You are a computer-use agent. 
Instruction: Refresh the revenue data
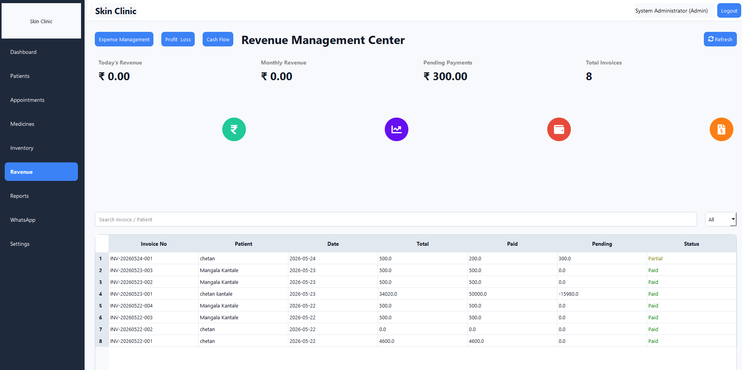[x=720, y=39]
